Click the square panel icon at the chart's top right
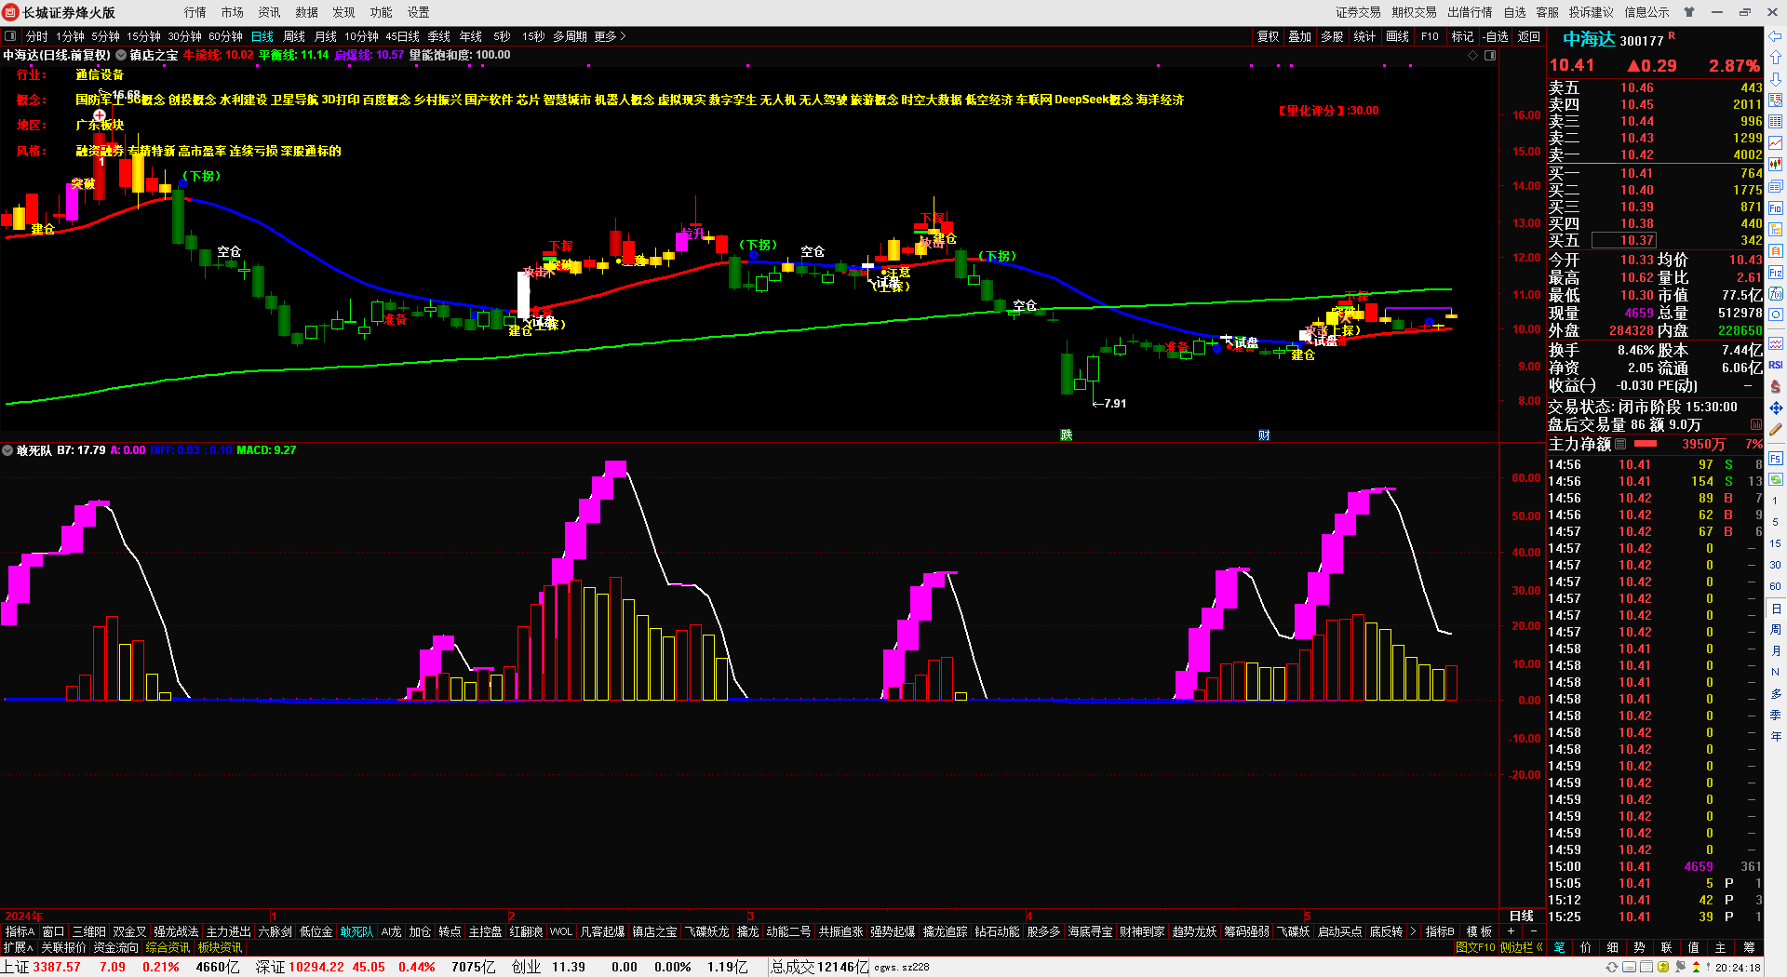Screen dimensions: 1787x977 point(1490,56)
